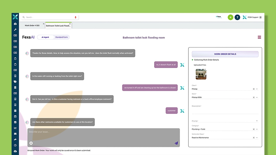Click the Fexa Labs logo in header
The image size is (276, 155).
219,17
